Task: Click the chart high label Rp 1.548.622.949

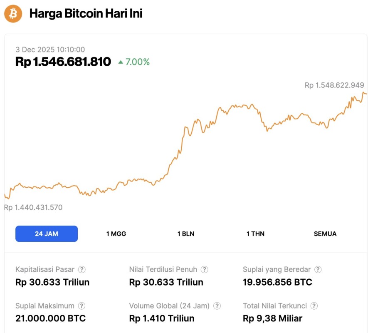Action: [334, 85]
